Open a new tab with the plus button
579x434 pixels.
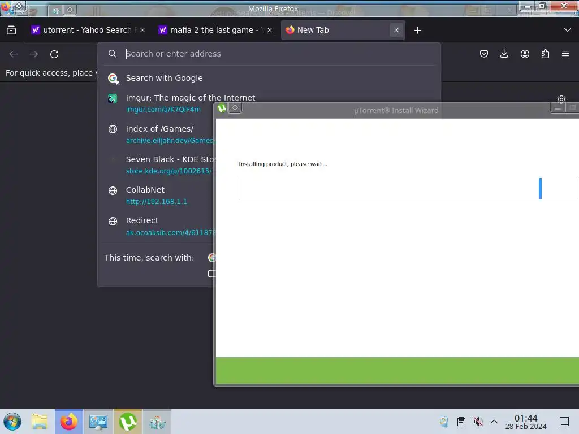[418, 31]
